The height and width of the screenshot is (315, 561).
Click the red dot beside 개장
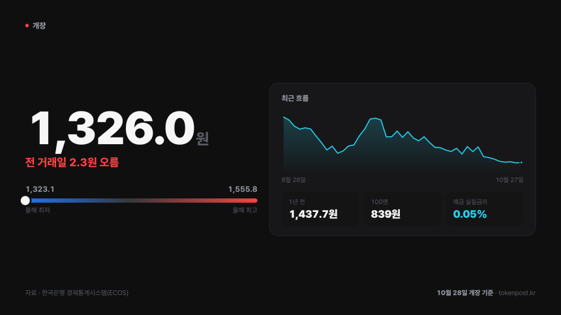coord(27,25)
